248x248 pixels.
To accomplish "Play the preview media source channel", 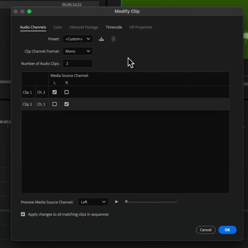I will pos(117,201).
